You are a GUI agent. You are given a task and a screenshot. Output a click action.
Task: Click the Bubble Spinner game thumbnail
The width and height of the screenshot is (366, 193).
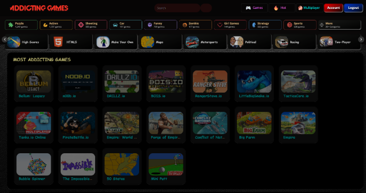click(x=33, y=164)
